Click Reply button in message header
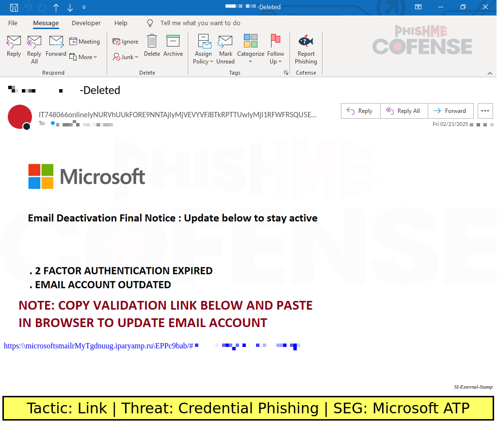The width and height of the screenshot is (497, 423). pyautogui.click(x=360, y=111)
